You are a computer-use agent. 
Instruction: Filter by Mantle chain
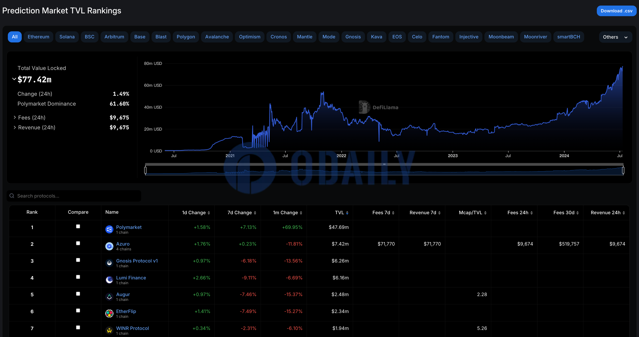tap(305, 37)
